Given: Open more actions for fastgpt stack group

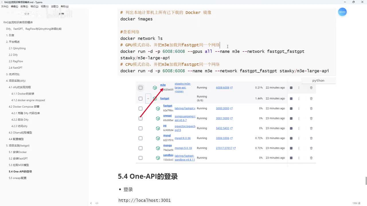Looking at the screenshot, I should [x=299, y=99].
